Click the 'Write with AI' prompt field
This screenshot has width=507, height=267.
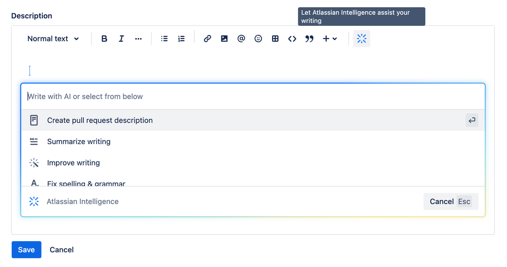click(253, 96)
